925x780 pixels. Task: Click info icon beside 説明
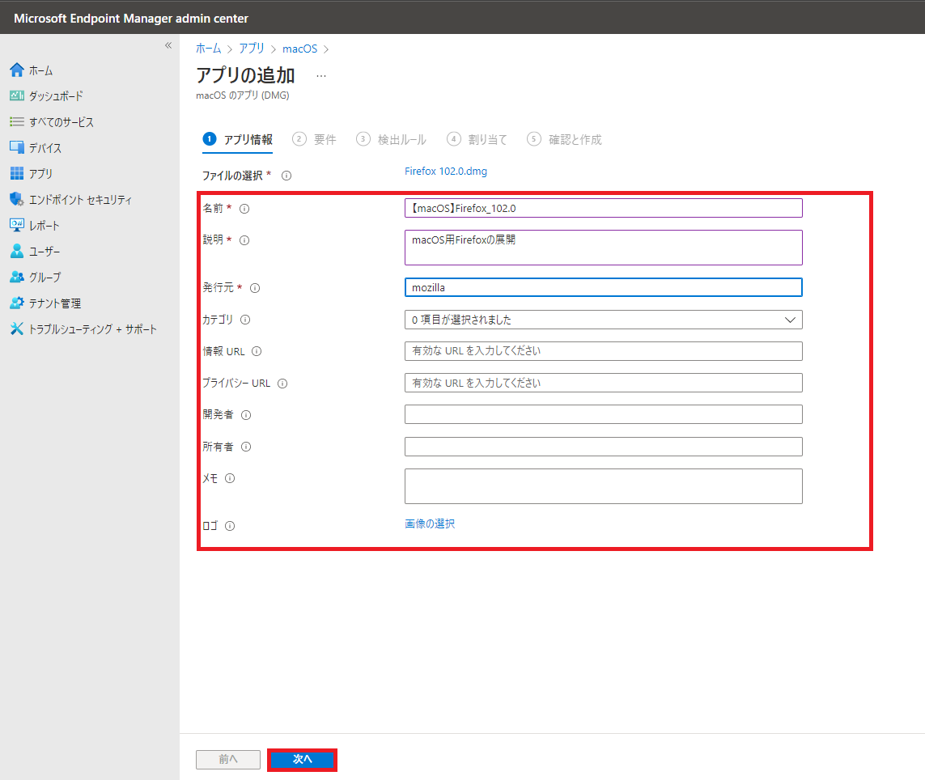(x=244, y=240)
